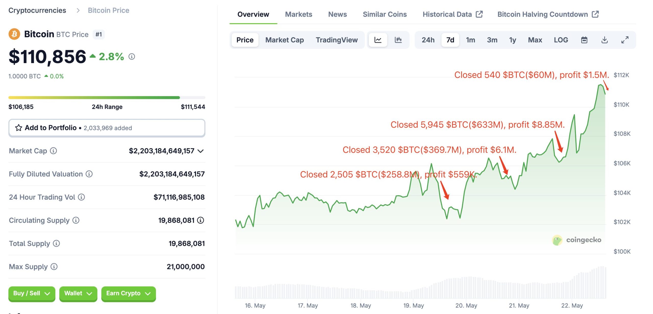Image resolution: width=653 pixels, height=314 pixels.
Task: Click the 24h Range price bar
Action: point(107,97)
